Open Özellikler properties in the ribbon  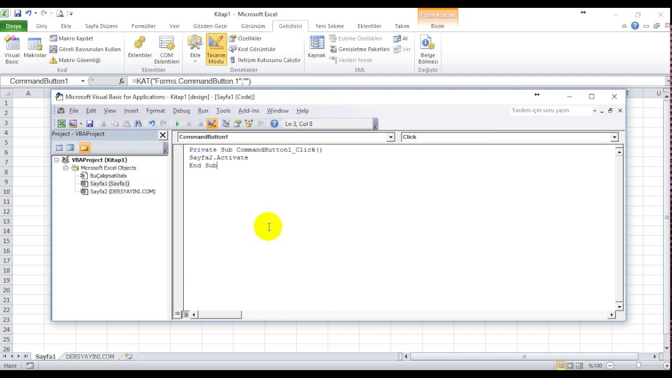(245, 38)
